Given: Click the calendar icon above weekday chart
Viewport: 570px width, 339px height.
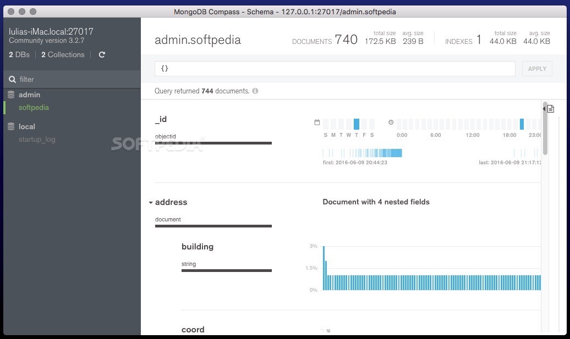Looking at the screenshot, I should pyautogui.click(x=317, y=123).
